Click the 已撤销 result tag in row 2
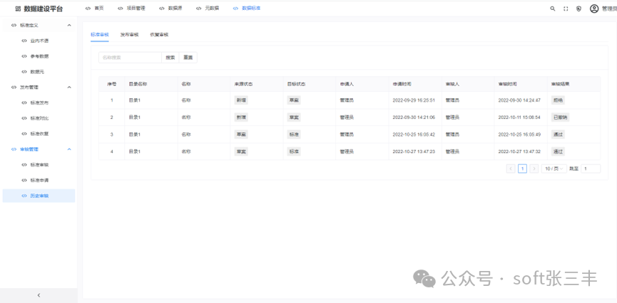 pos(561,117)
